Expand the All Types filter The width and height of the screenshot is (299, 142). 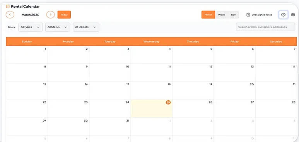click(31, 27)
